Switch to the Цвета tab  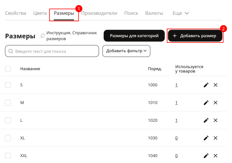pos(40,13)
